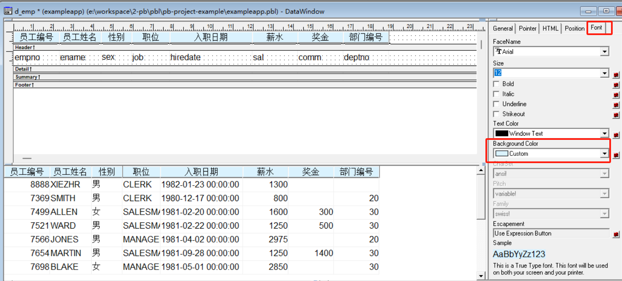This screenshot has height=281, width=622.
Task: Open the Background Color dropdown
Action: click(x=605, y=154)
